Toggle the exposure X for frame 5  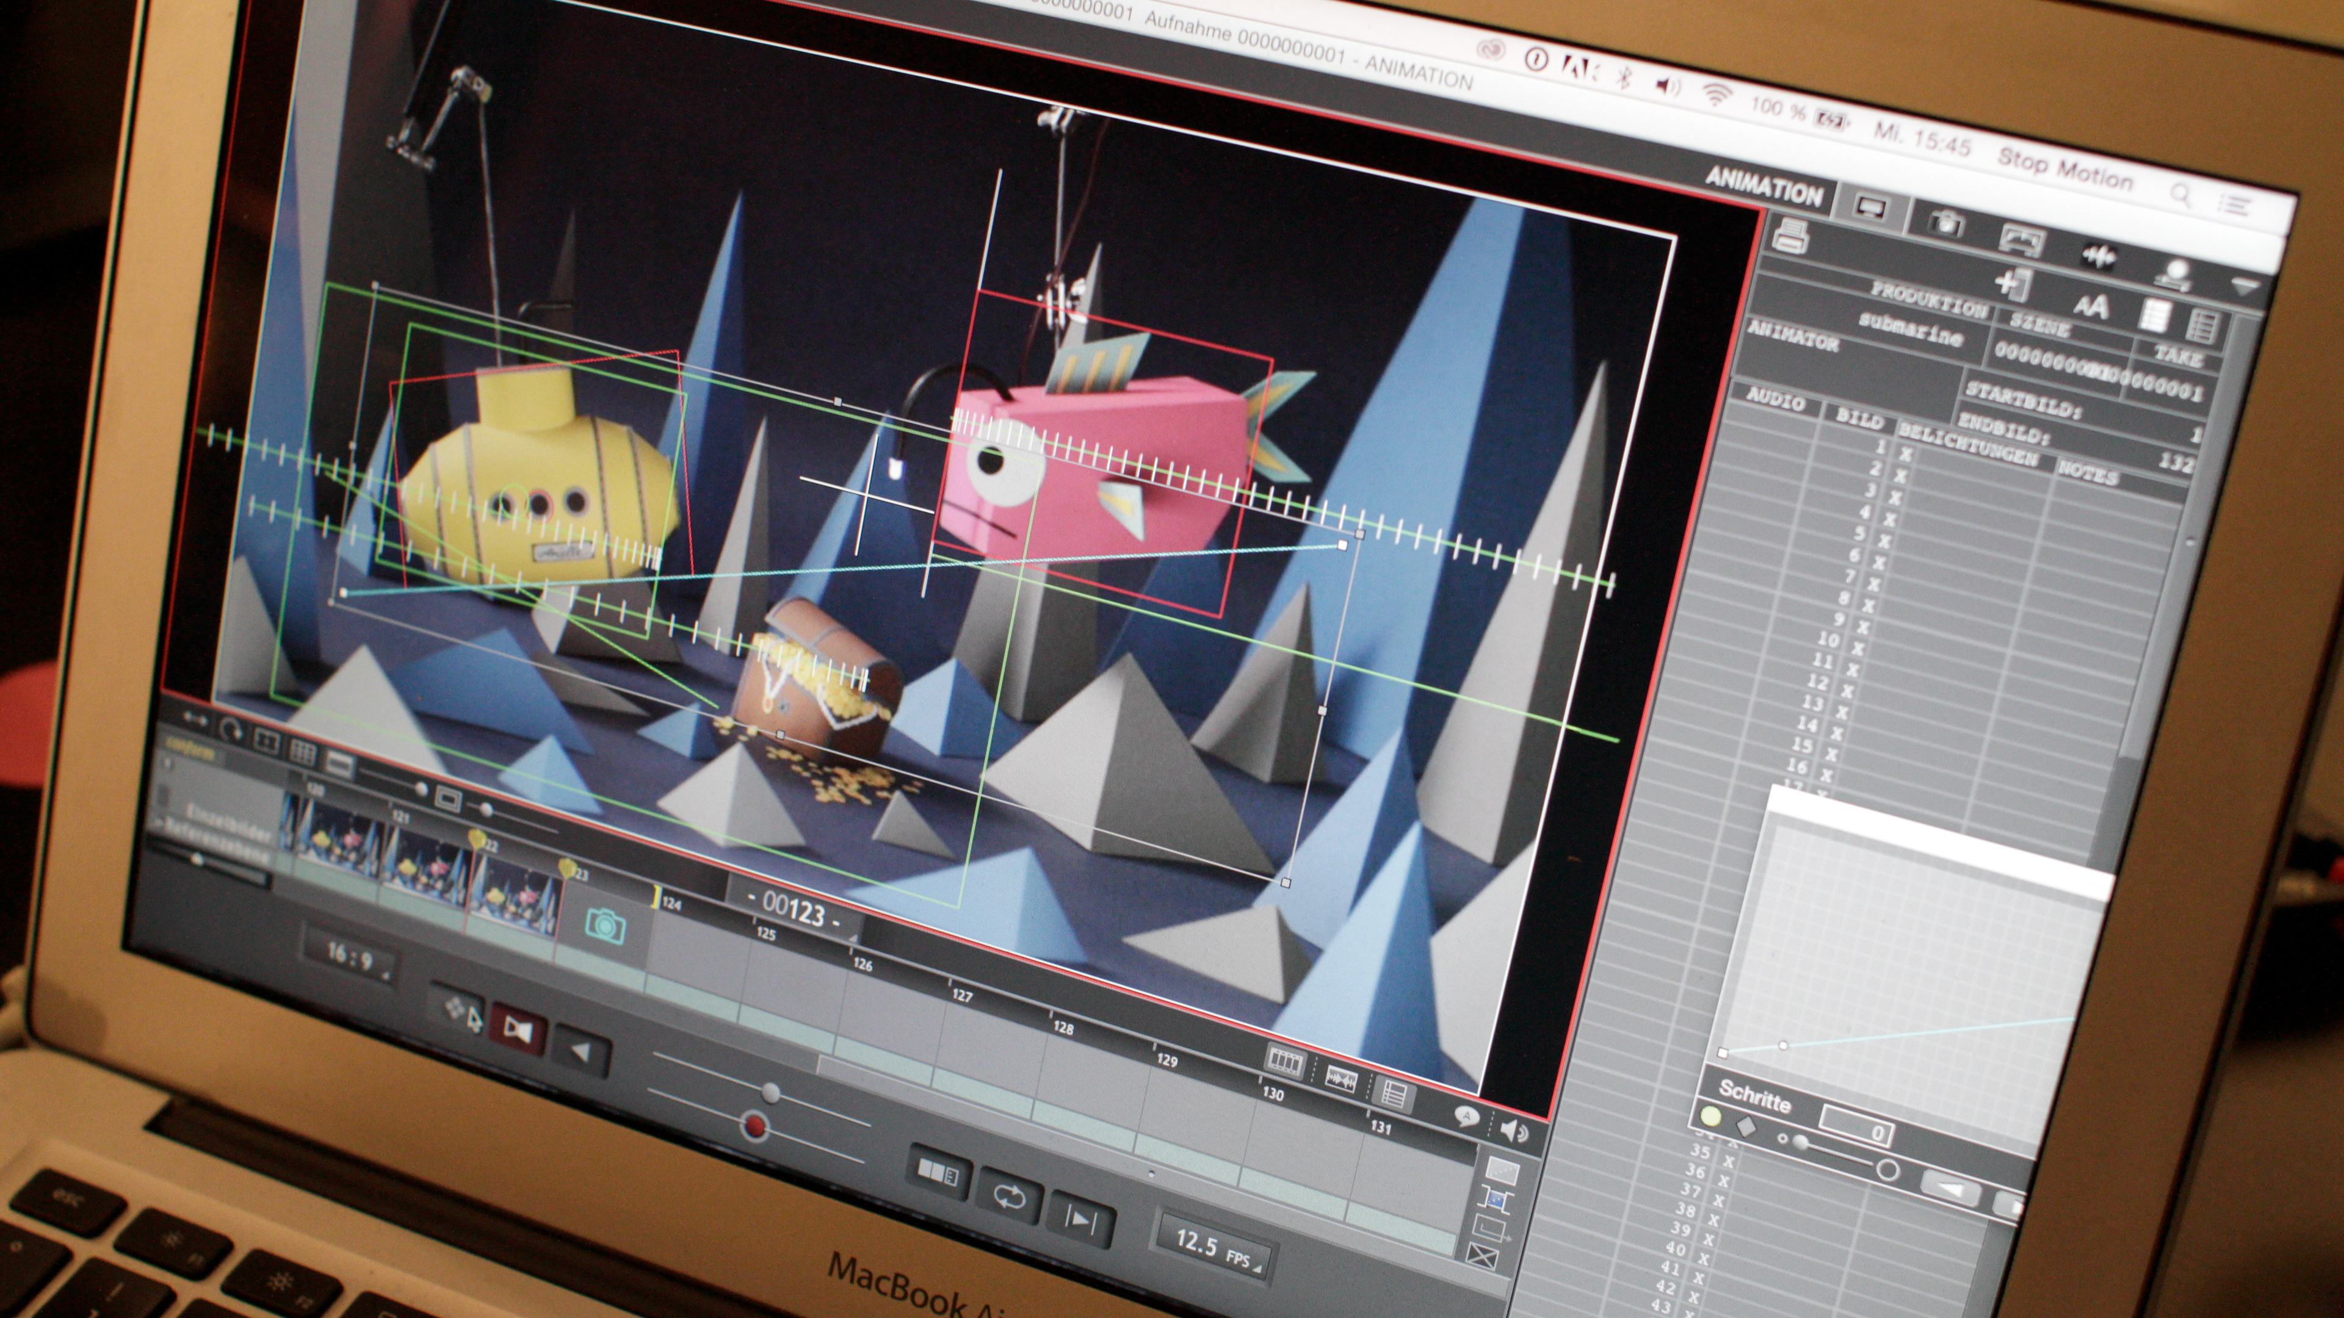(1884, 541)
